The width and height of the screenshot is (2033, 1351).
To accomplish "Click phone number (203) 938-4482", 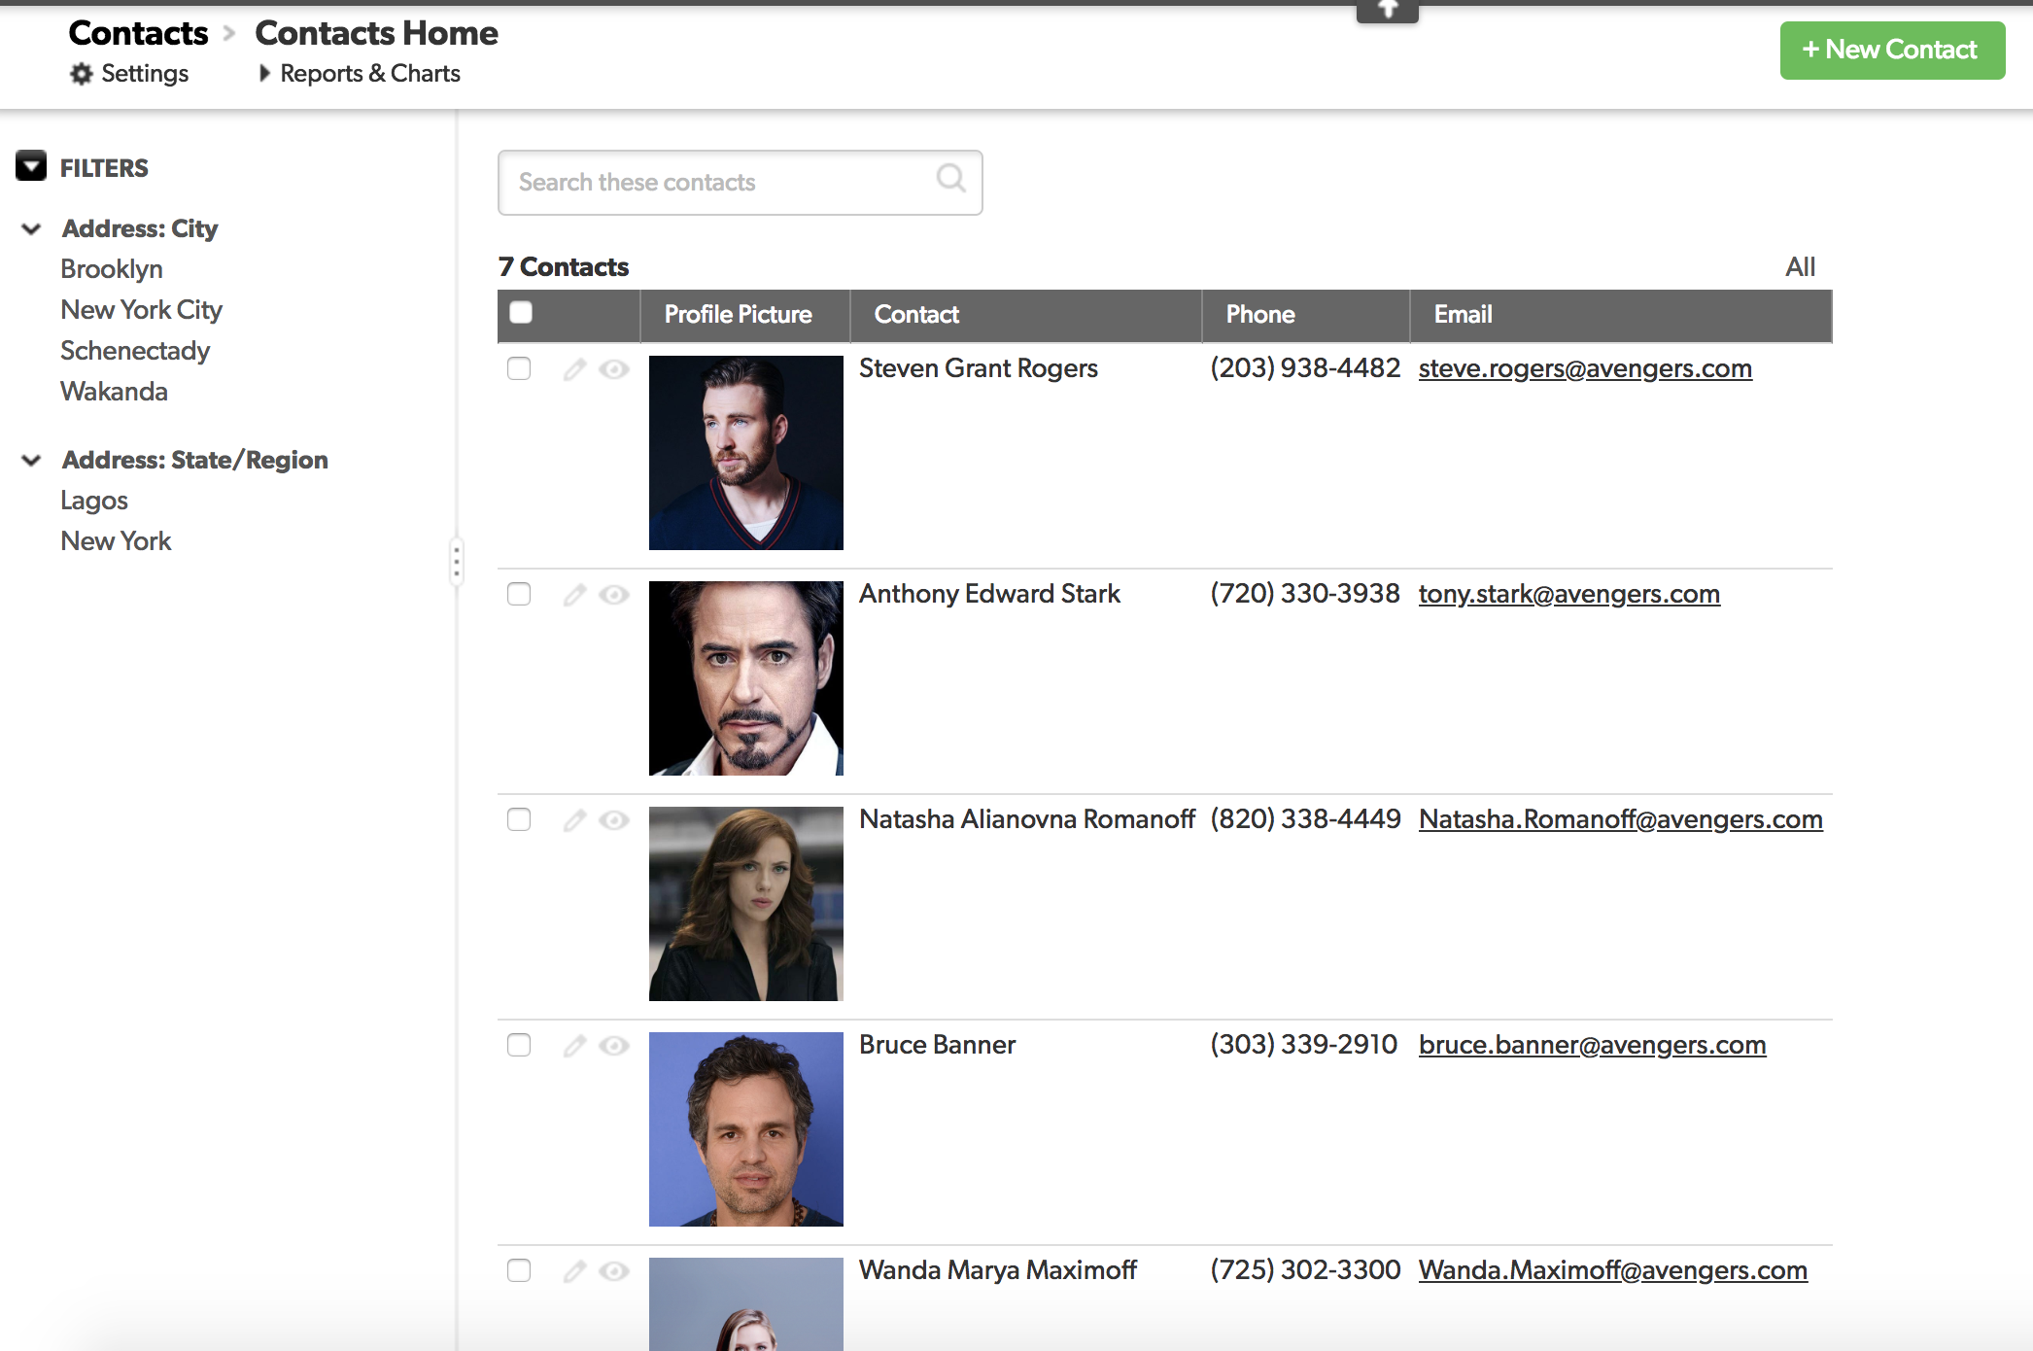I will coord(1305,368).
